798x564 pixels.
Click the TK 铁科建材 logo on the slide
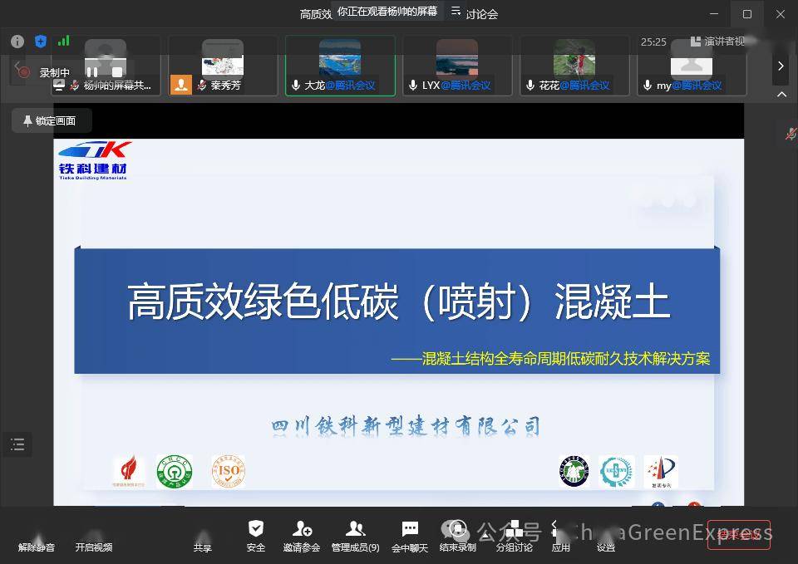click(x=94, y=159)
